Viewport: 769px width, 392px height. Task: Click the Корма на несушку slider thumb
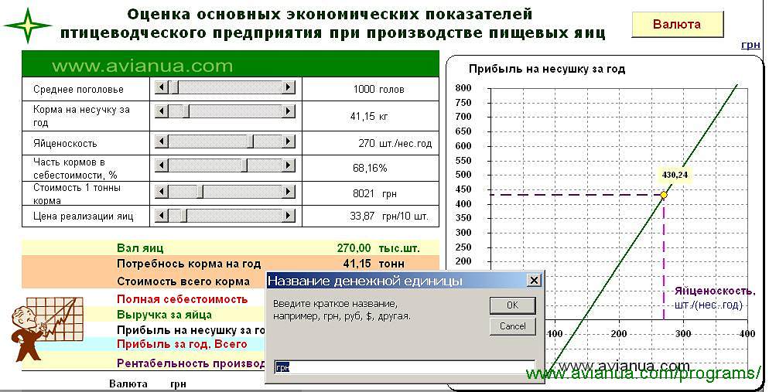185,112
